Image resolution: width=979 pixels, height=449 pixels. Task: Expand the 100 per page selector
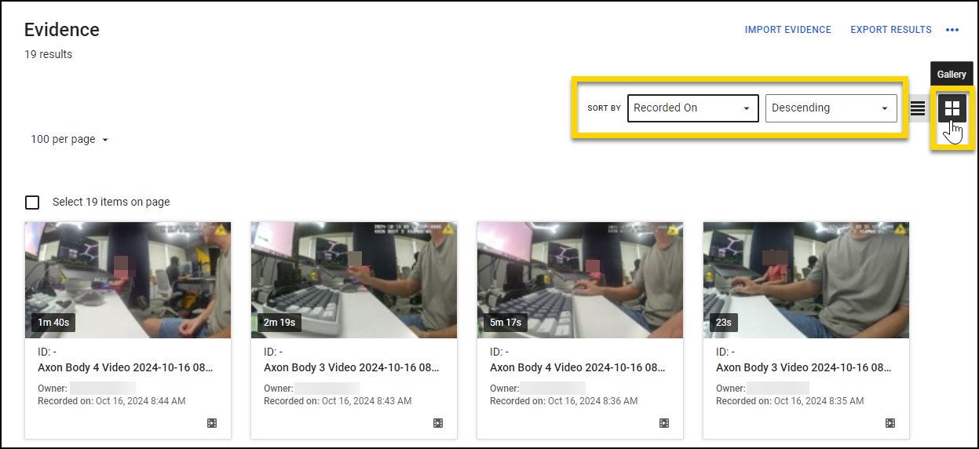(x=69, y=140)
